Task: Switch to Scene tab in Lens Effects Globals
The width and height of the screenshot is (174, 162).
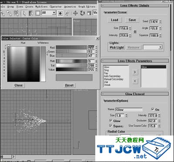Action: (x=122, y=13)
